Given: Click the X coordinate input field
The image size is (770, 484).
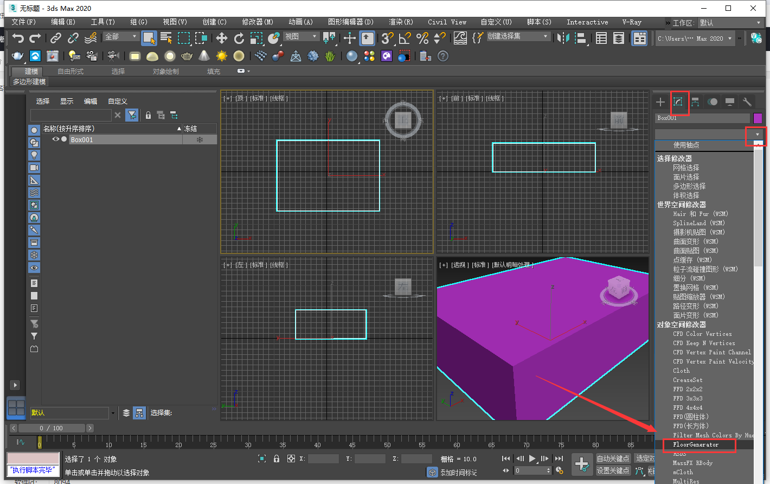Looking at the screenshot, I should tap(323, 459).
